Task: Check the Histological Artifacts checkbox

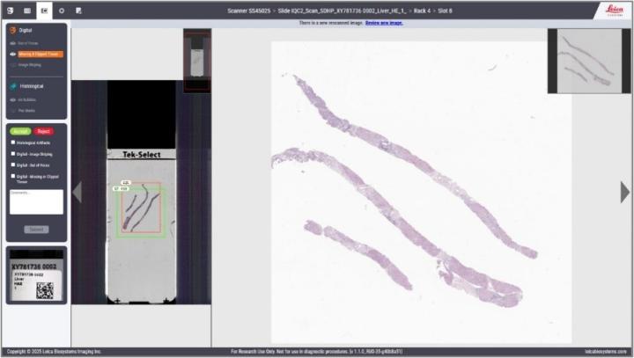Action: click(x=13, y=142)
